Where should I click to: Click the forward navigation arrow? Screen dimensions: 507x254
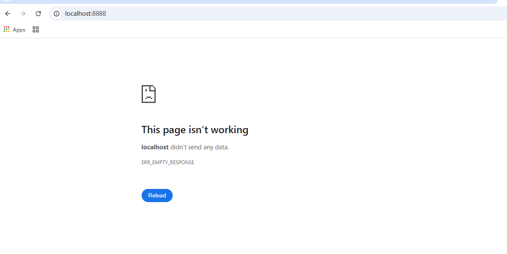23,14
